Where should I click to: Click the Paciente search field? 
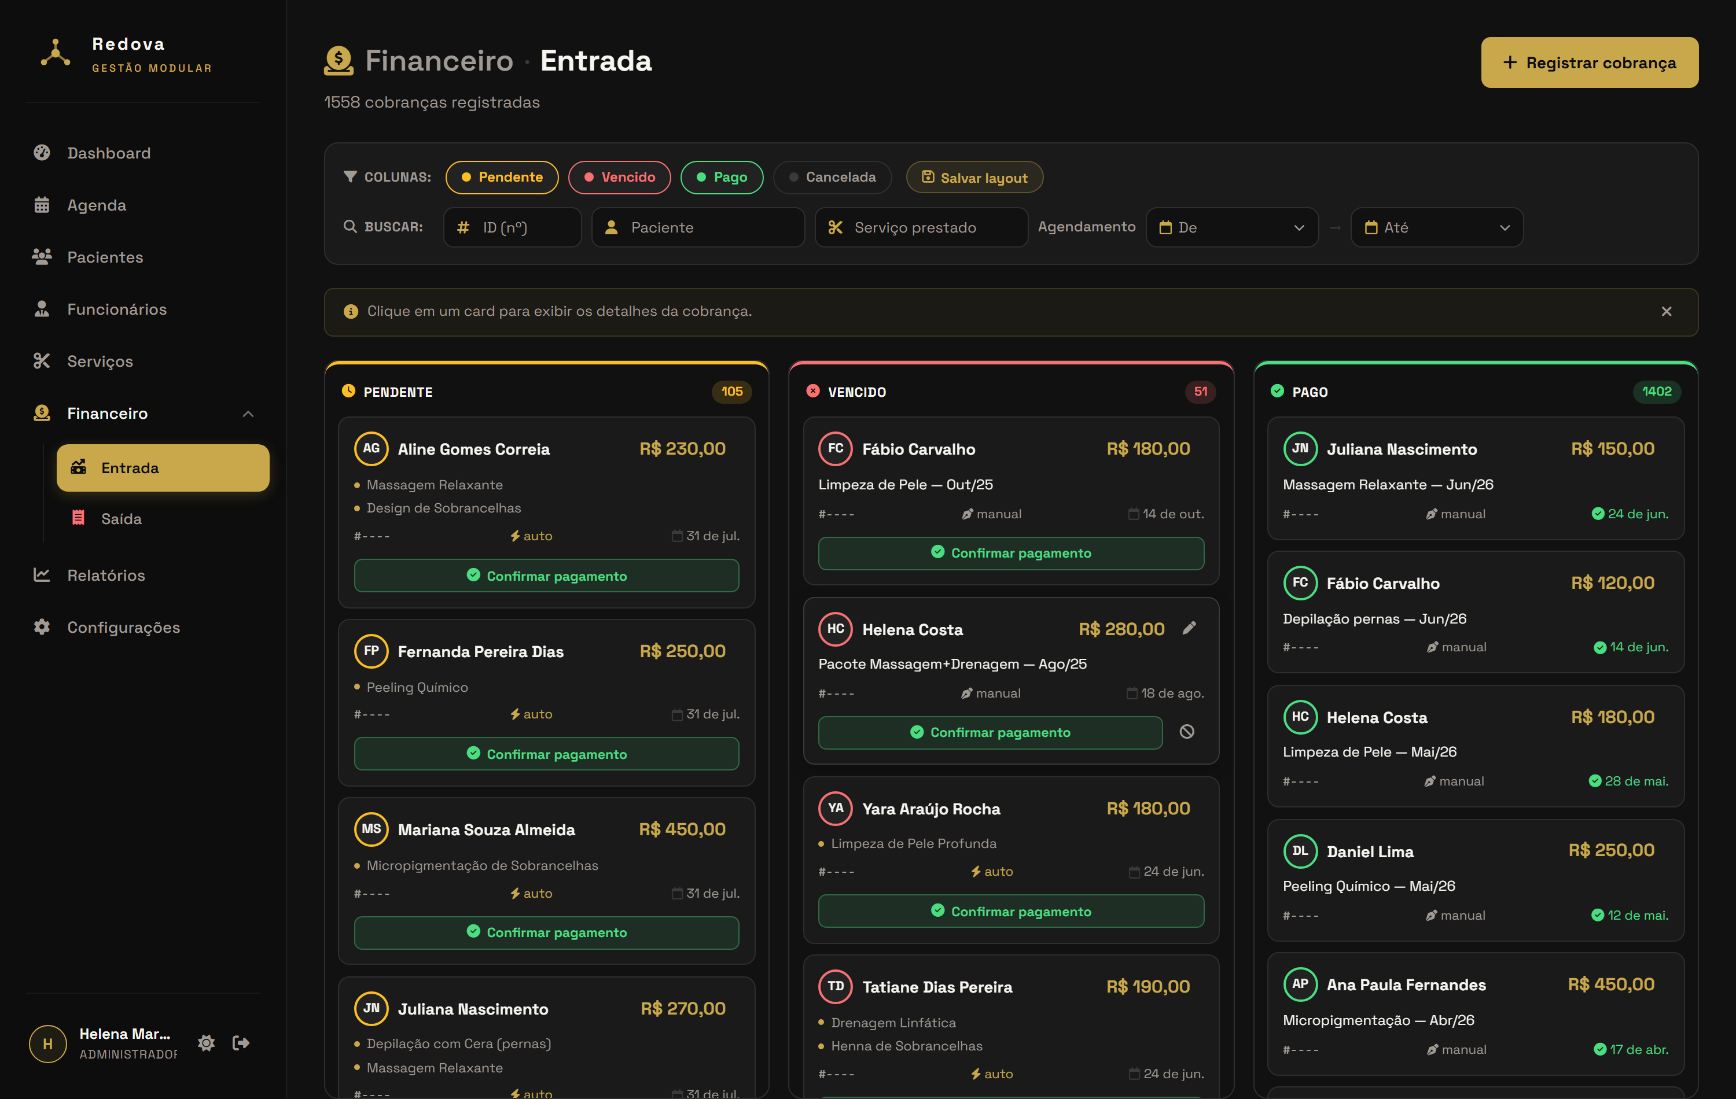tap(698, 228)
